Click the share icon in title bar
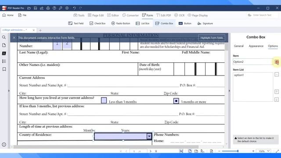Image resolution: width=281 pixels, height=158 pixels. point(42,8)
